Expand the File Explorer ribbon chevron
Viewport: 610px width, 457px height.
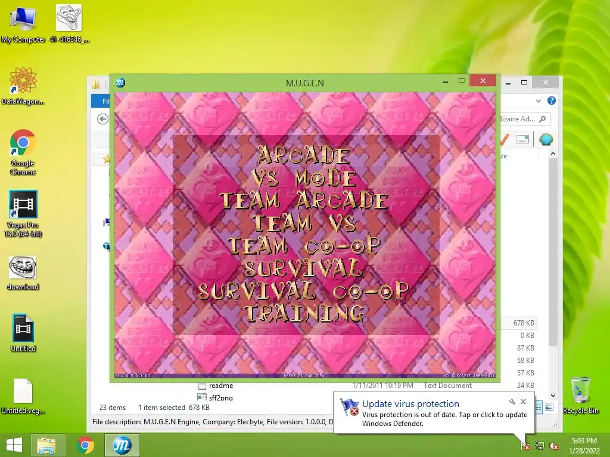[539, 101]
